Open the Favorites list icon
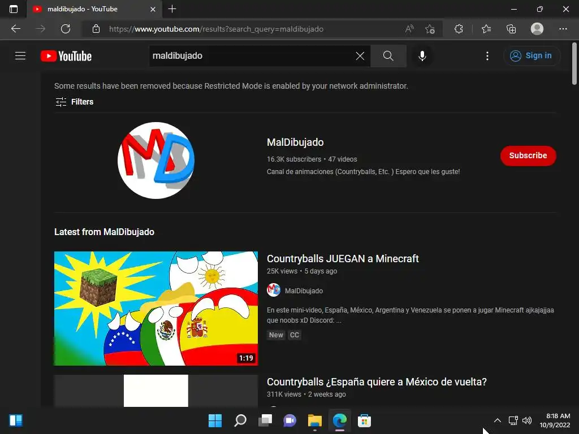The width and height of the screenshot is (579, 434). (x=486, y=29)
